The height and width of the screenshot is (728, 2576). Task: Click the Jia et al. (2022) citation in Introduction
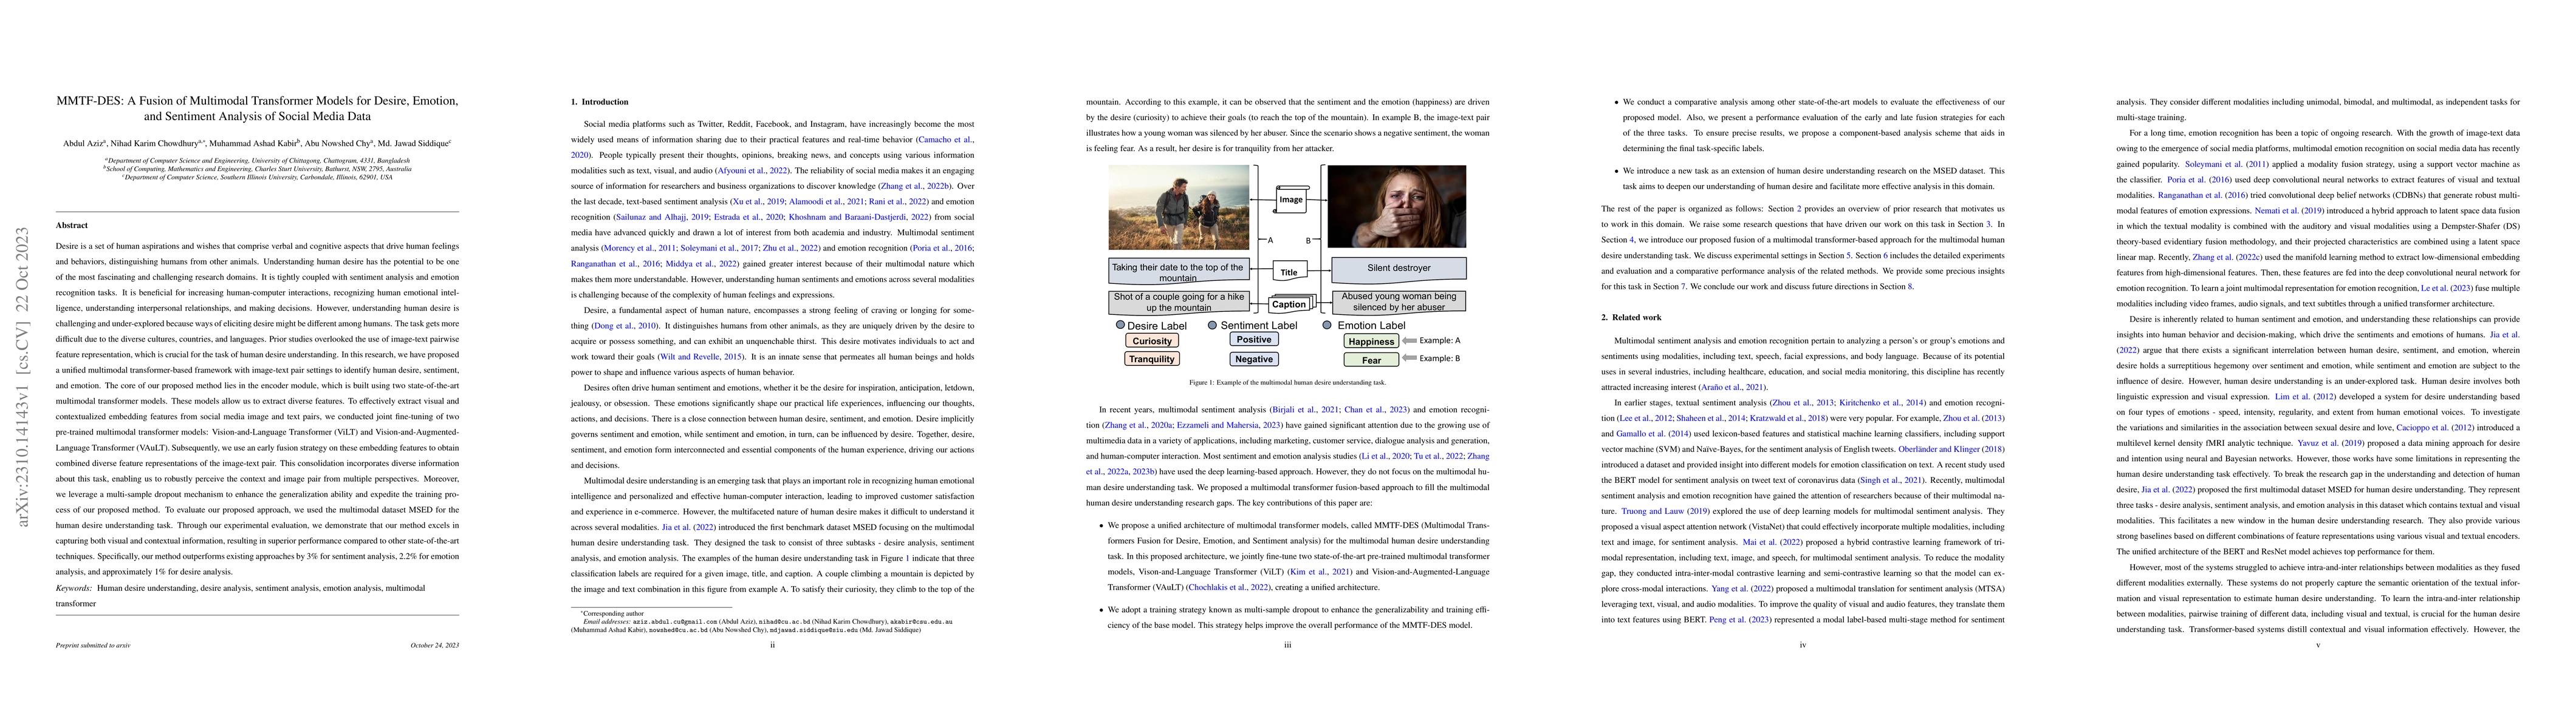coord(689,527)
